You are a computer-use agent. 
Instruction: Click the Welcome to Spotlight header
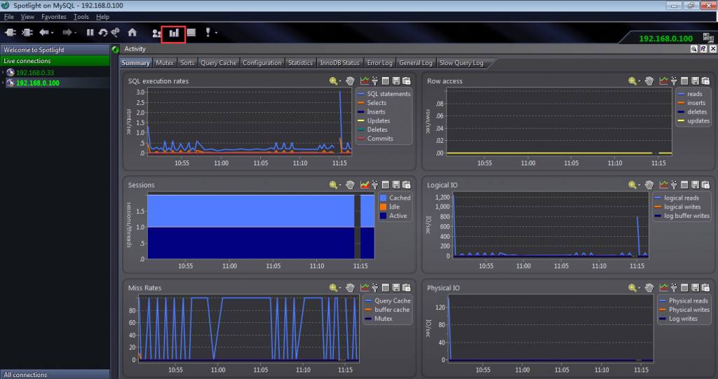[x=55, y=50]
